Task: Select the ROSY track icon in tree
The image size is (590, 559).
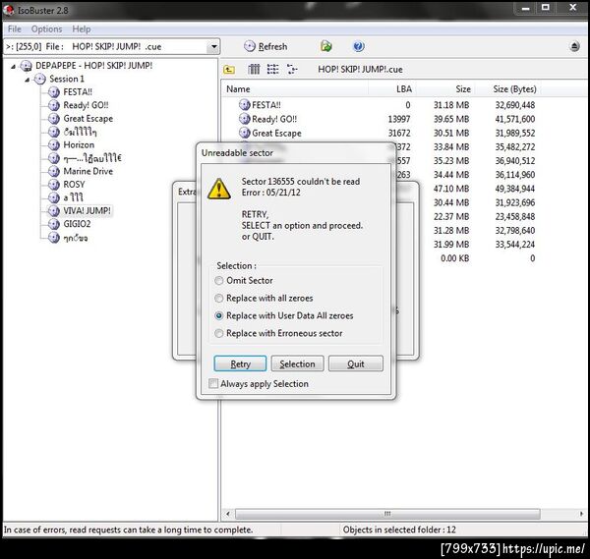Action: pos(54,185)
